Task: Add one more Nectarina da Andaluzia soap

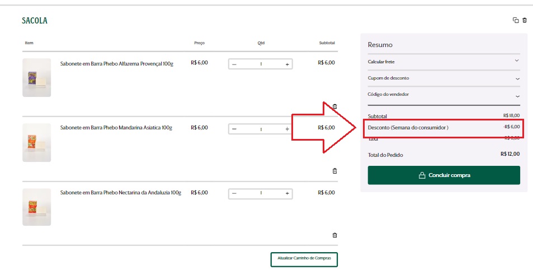Action: click(287, 193)
